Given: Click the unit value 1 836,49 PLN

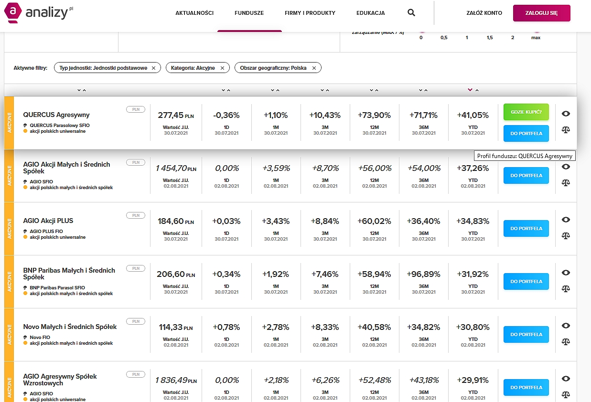Looking at the screenshot, I should pyautogui.click(x=176, y=380).
